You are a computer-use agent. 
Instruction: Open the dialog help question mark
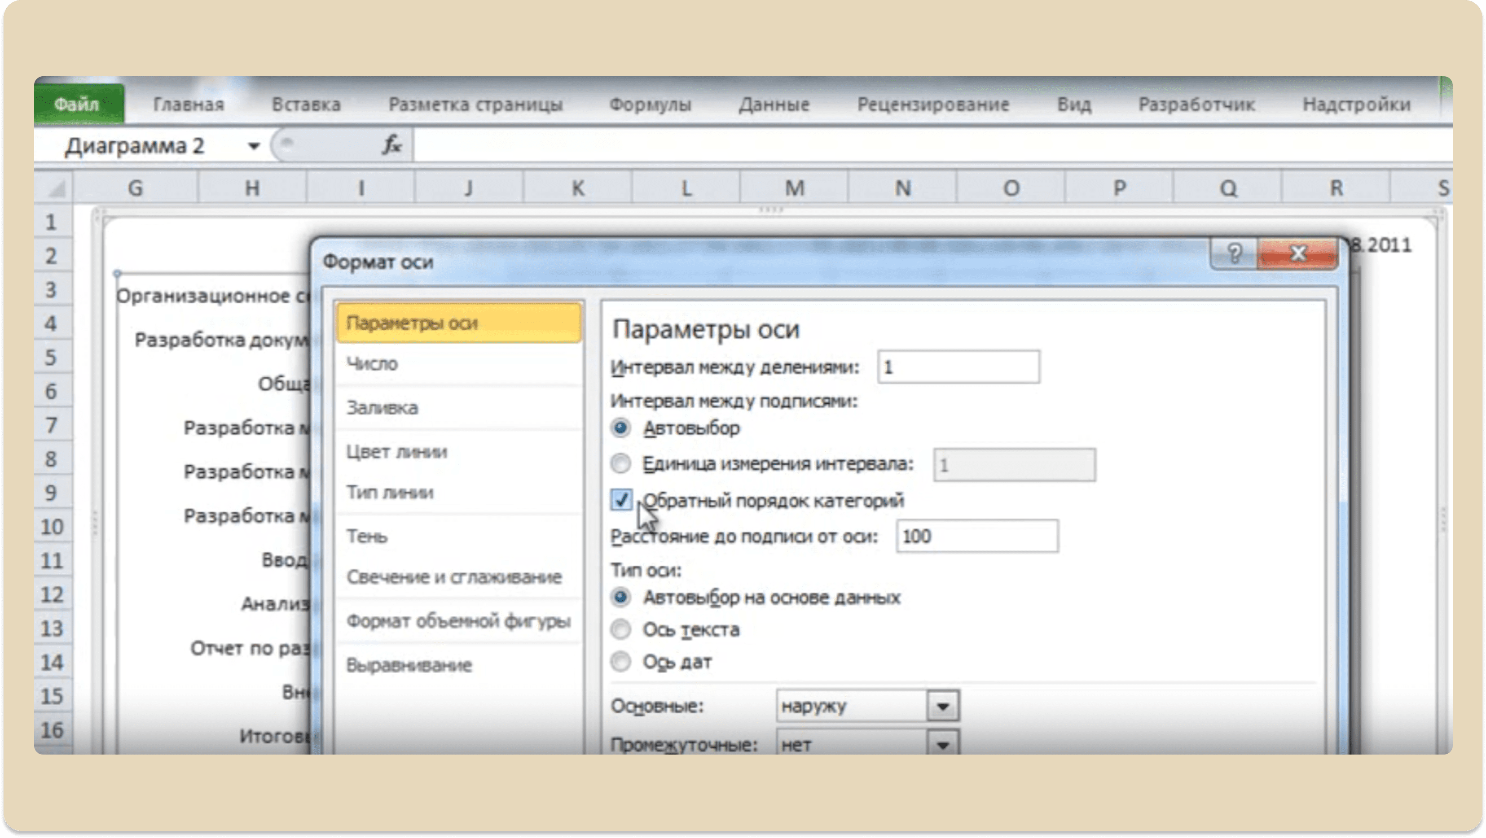point(1234,253)
